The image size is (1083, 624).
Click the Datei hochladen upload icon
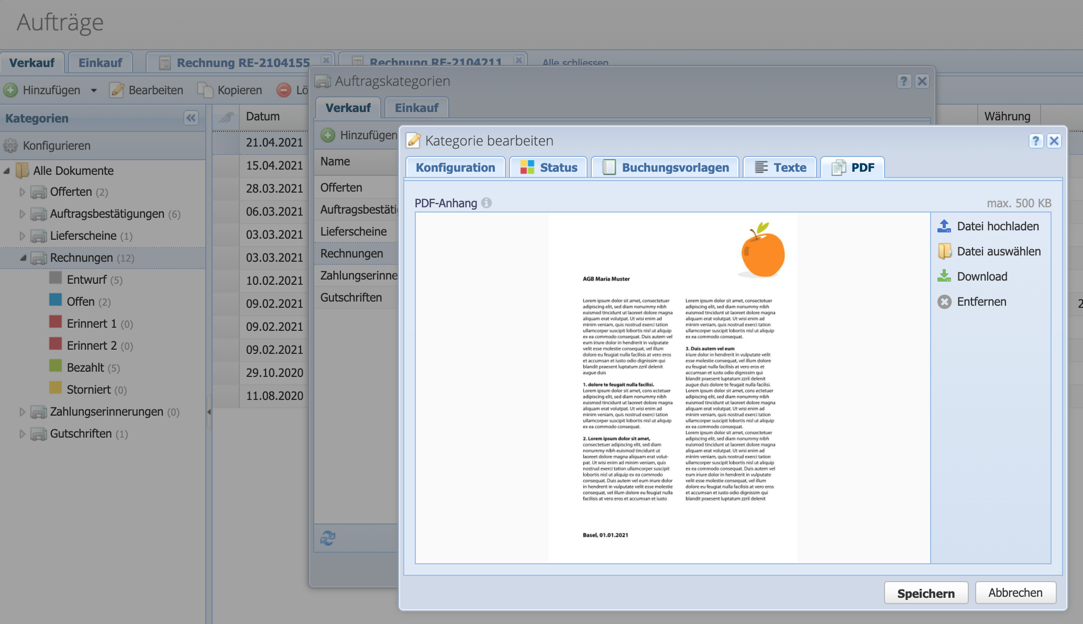[x=944, y=226]
